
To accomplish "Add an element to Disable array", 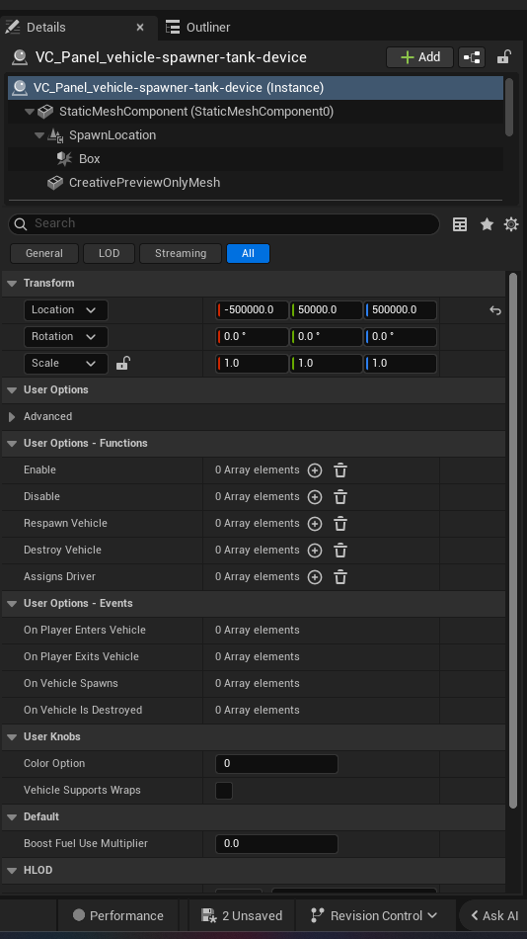I will tap(315, 497).
